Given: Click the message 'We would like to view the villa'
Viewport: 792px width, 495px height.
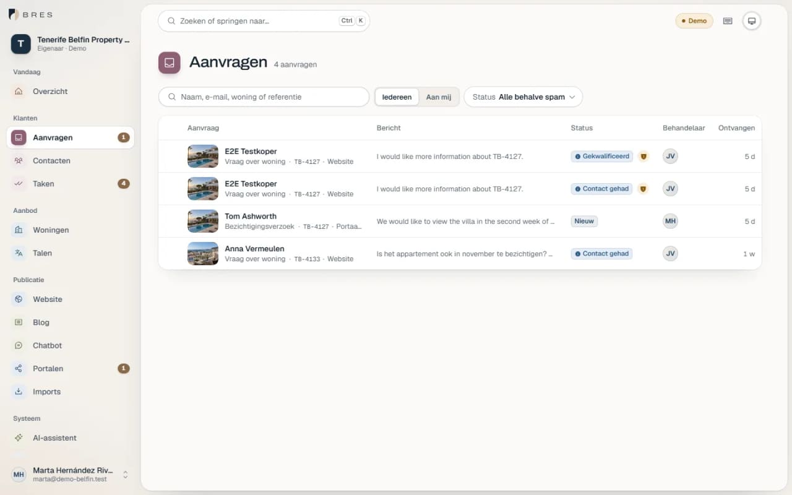Looking at the screenshot, I should [x=465, y=222].
